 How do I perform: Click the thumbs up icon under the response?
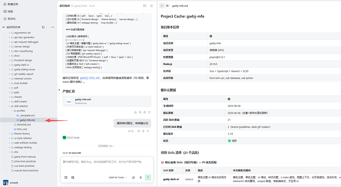[x=135, y=112]
